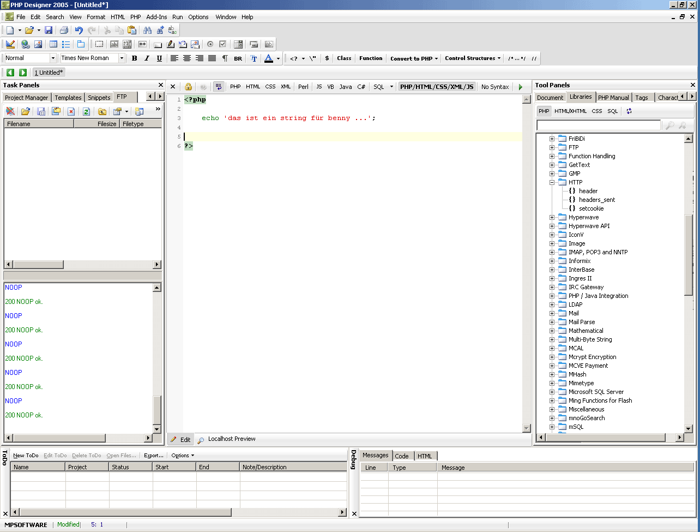
Task: Open the Times New Roman font dropdown
Action: (121, 58)
